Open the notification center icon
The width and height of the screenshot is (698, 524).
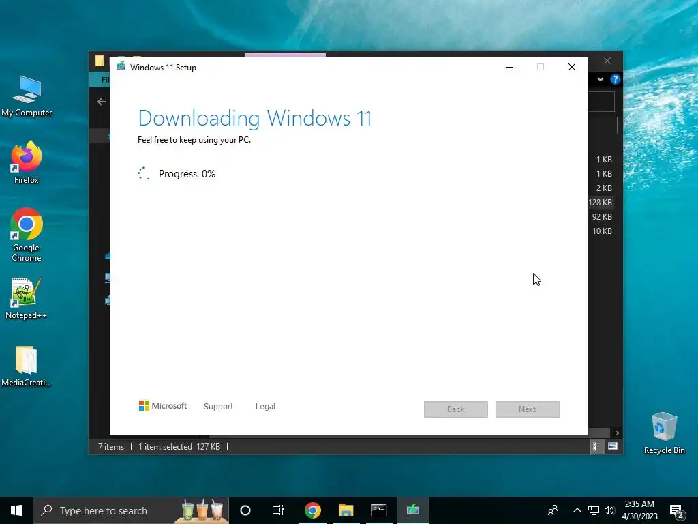coord(676,511)
